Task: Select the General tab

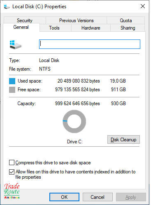Action: (x=21, y=27)
